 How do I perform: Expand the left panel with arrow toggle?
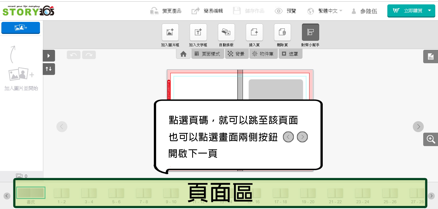[49, 56]
